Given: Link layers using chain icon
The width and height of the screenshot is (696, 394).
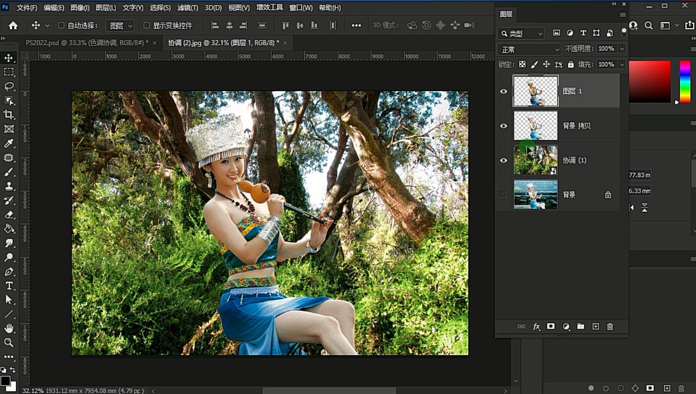Looking at the screenshot, I should 521,327.
